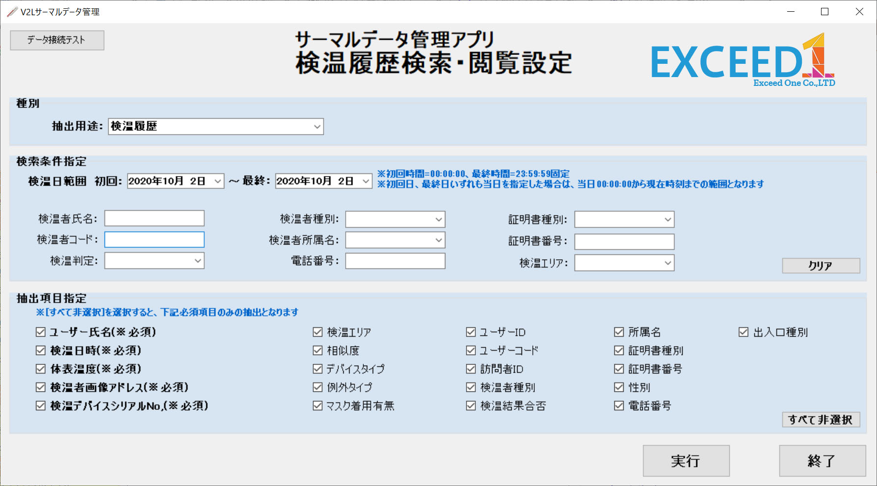
Task: Click the すべて非選択 button
Action: click(821, 420)
